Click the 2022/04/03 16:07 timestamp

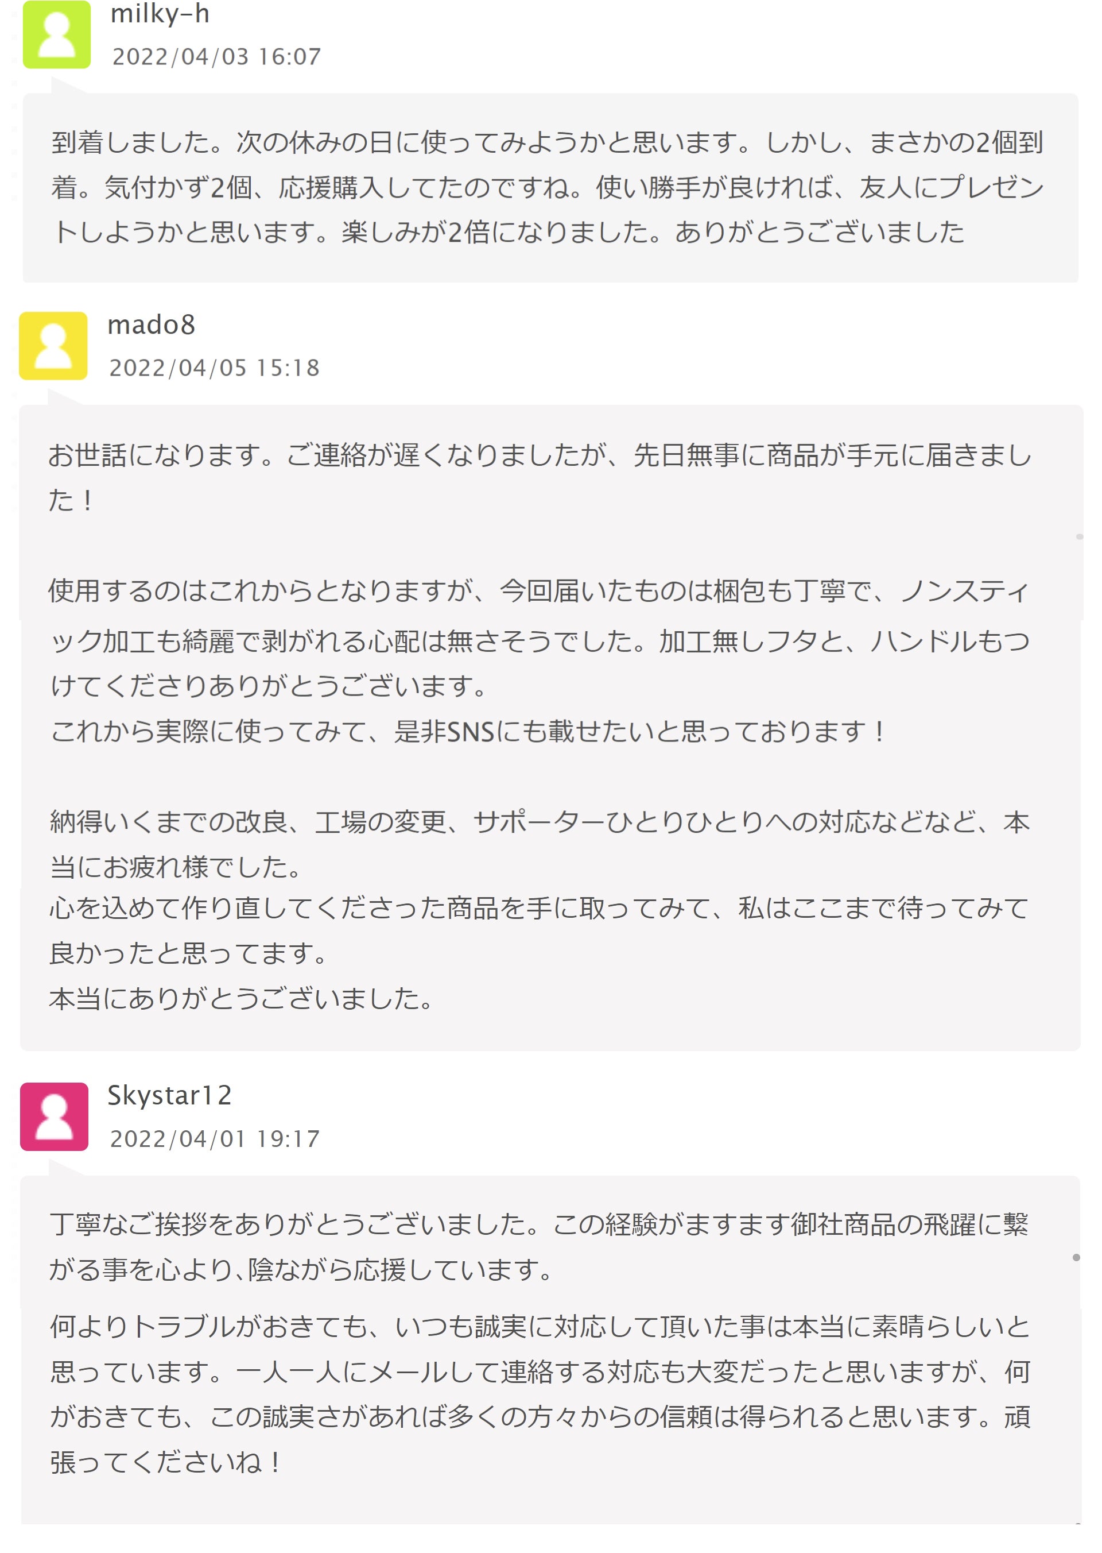tap(216, 57)
